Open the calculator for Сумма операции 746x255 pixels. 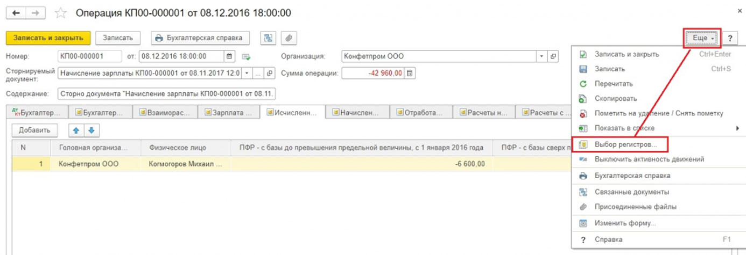(410, 74)
